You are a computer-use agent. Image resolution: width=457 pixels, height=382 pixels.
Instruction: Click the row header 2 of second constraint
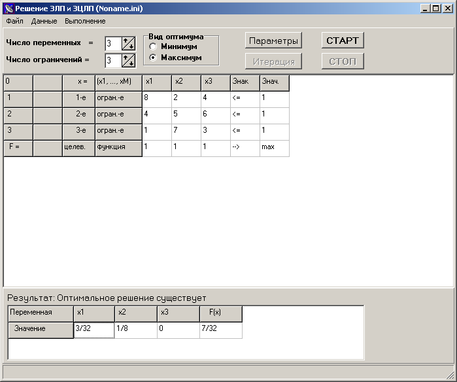18,116
